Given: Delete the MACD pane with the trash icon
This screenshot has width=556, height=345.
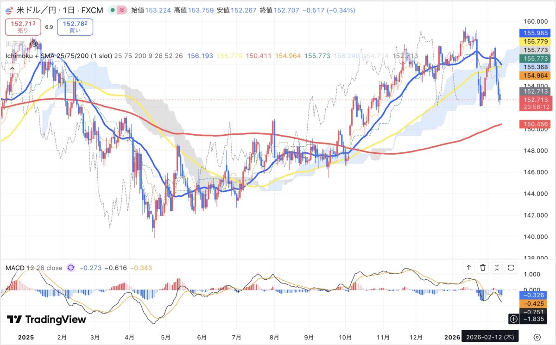Looking at the screenshot, I should coord(483,267).
